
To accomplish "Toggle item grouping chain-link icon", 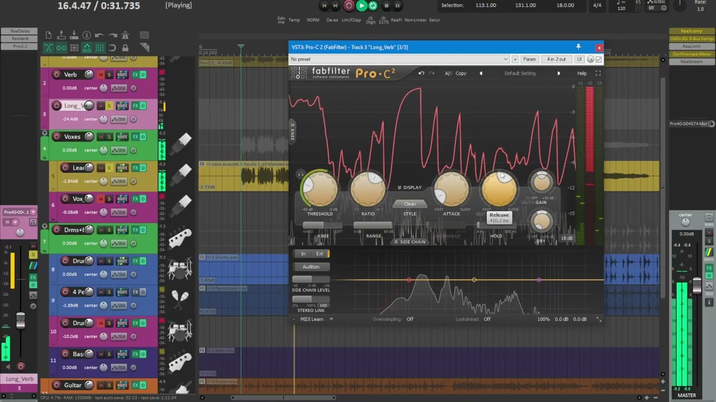I will [x=62, y=48].
